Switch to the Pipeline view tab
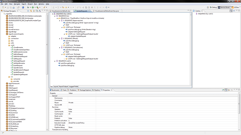 pyautogui.click(x=96, y=90)
